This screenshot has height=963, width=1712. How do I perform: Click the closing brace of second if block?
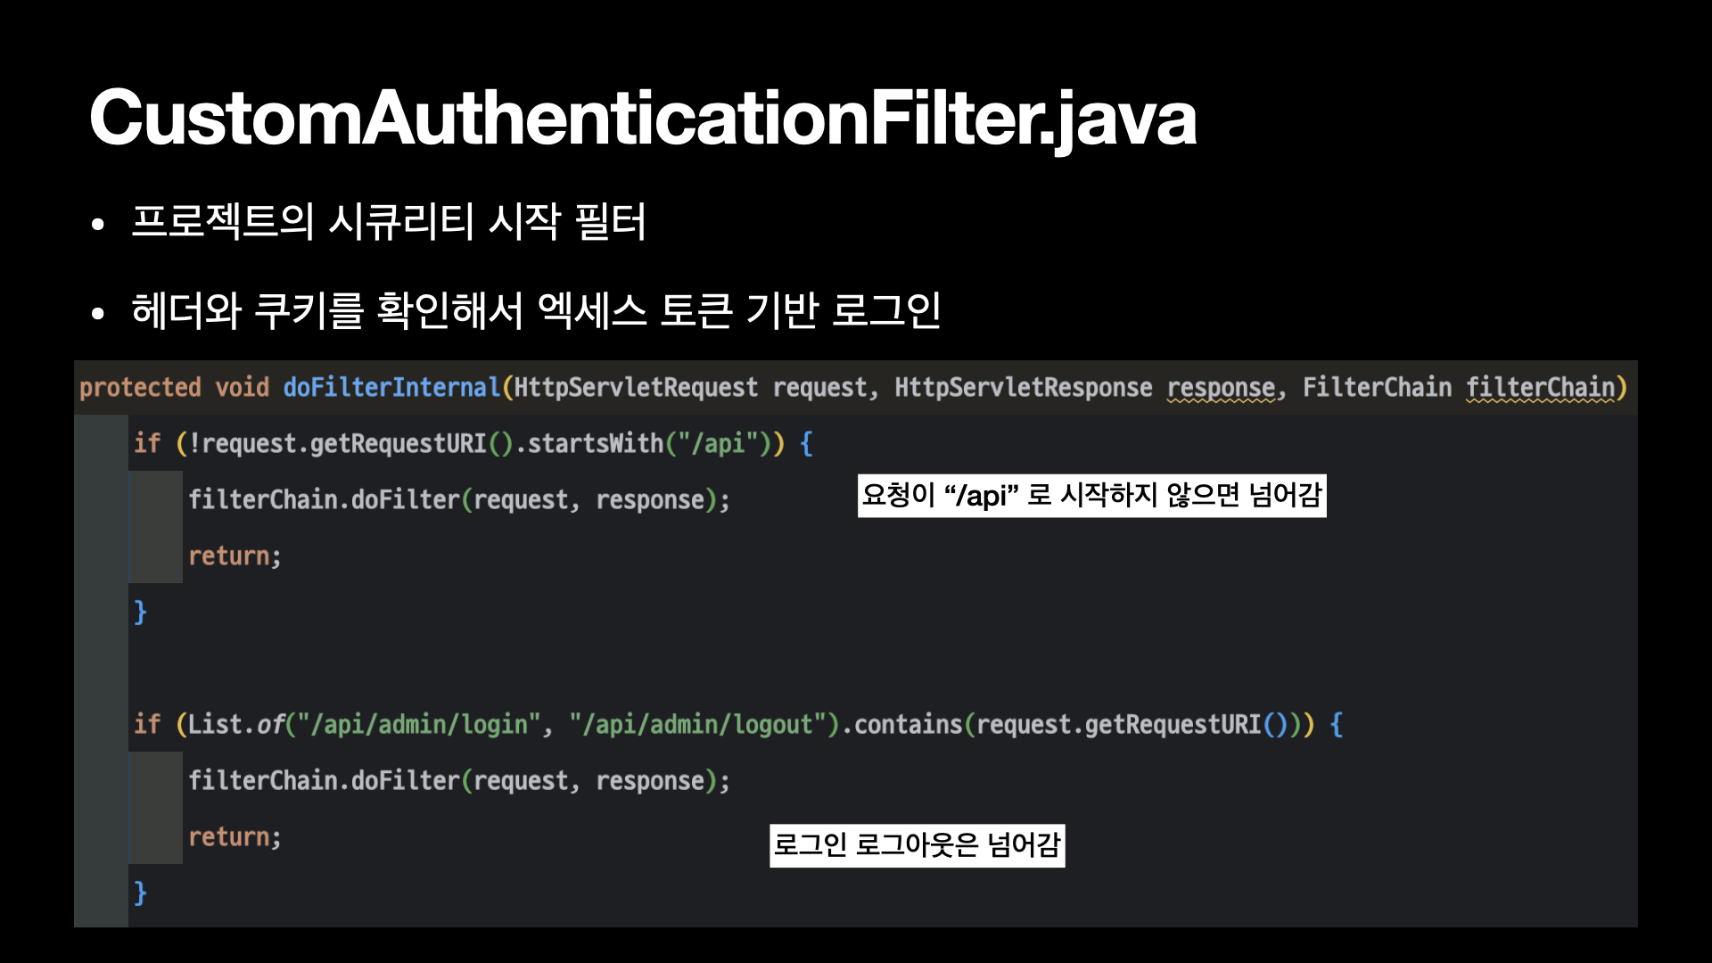tap(140, 893)
